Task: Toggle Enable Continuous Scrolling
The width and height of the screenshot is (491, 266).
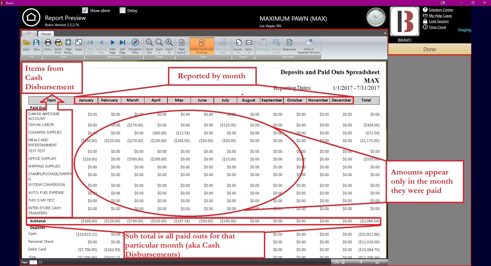Action: pos(202,46)
